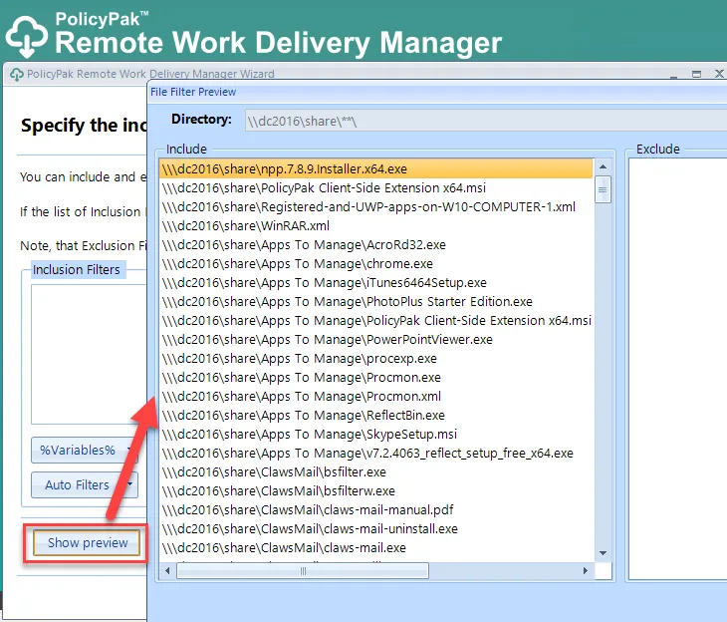Click the PolicyPak wizard title bar icon
This screenshot has height=622, width=727.
pos(17,75)
